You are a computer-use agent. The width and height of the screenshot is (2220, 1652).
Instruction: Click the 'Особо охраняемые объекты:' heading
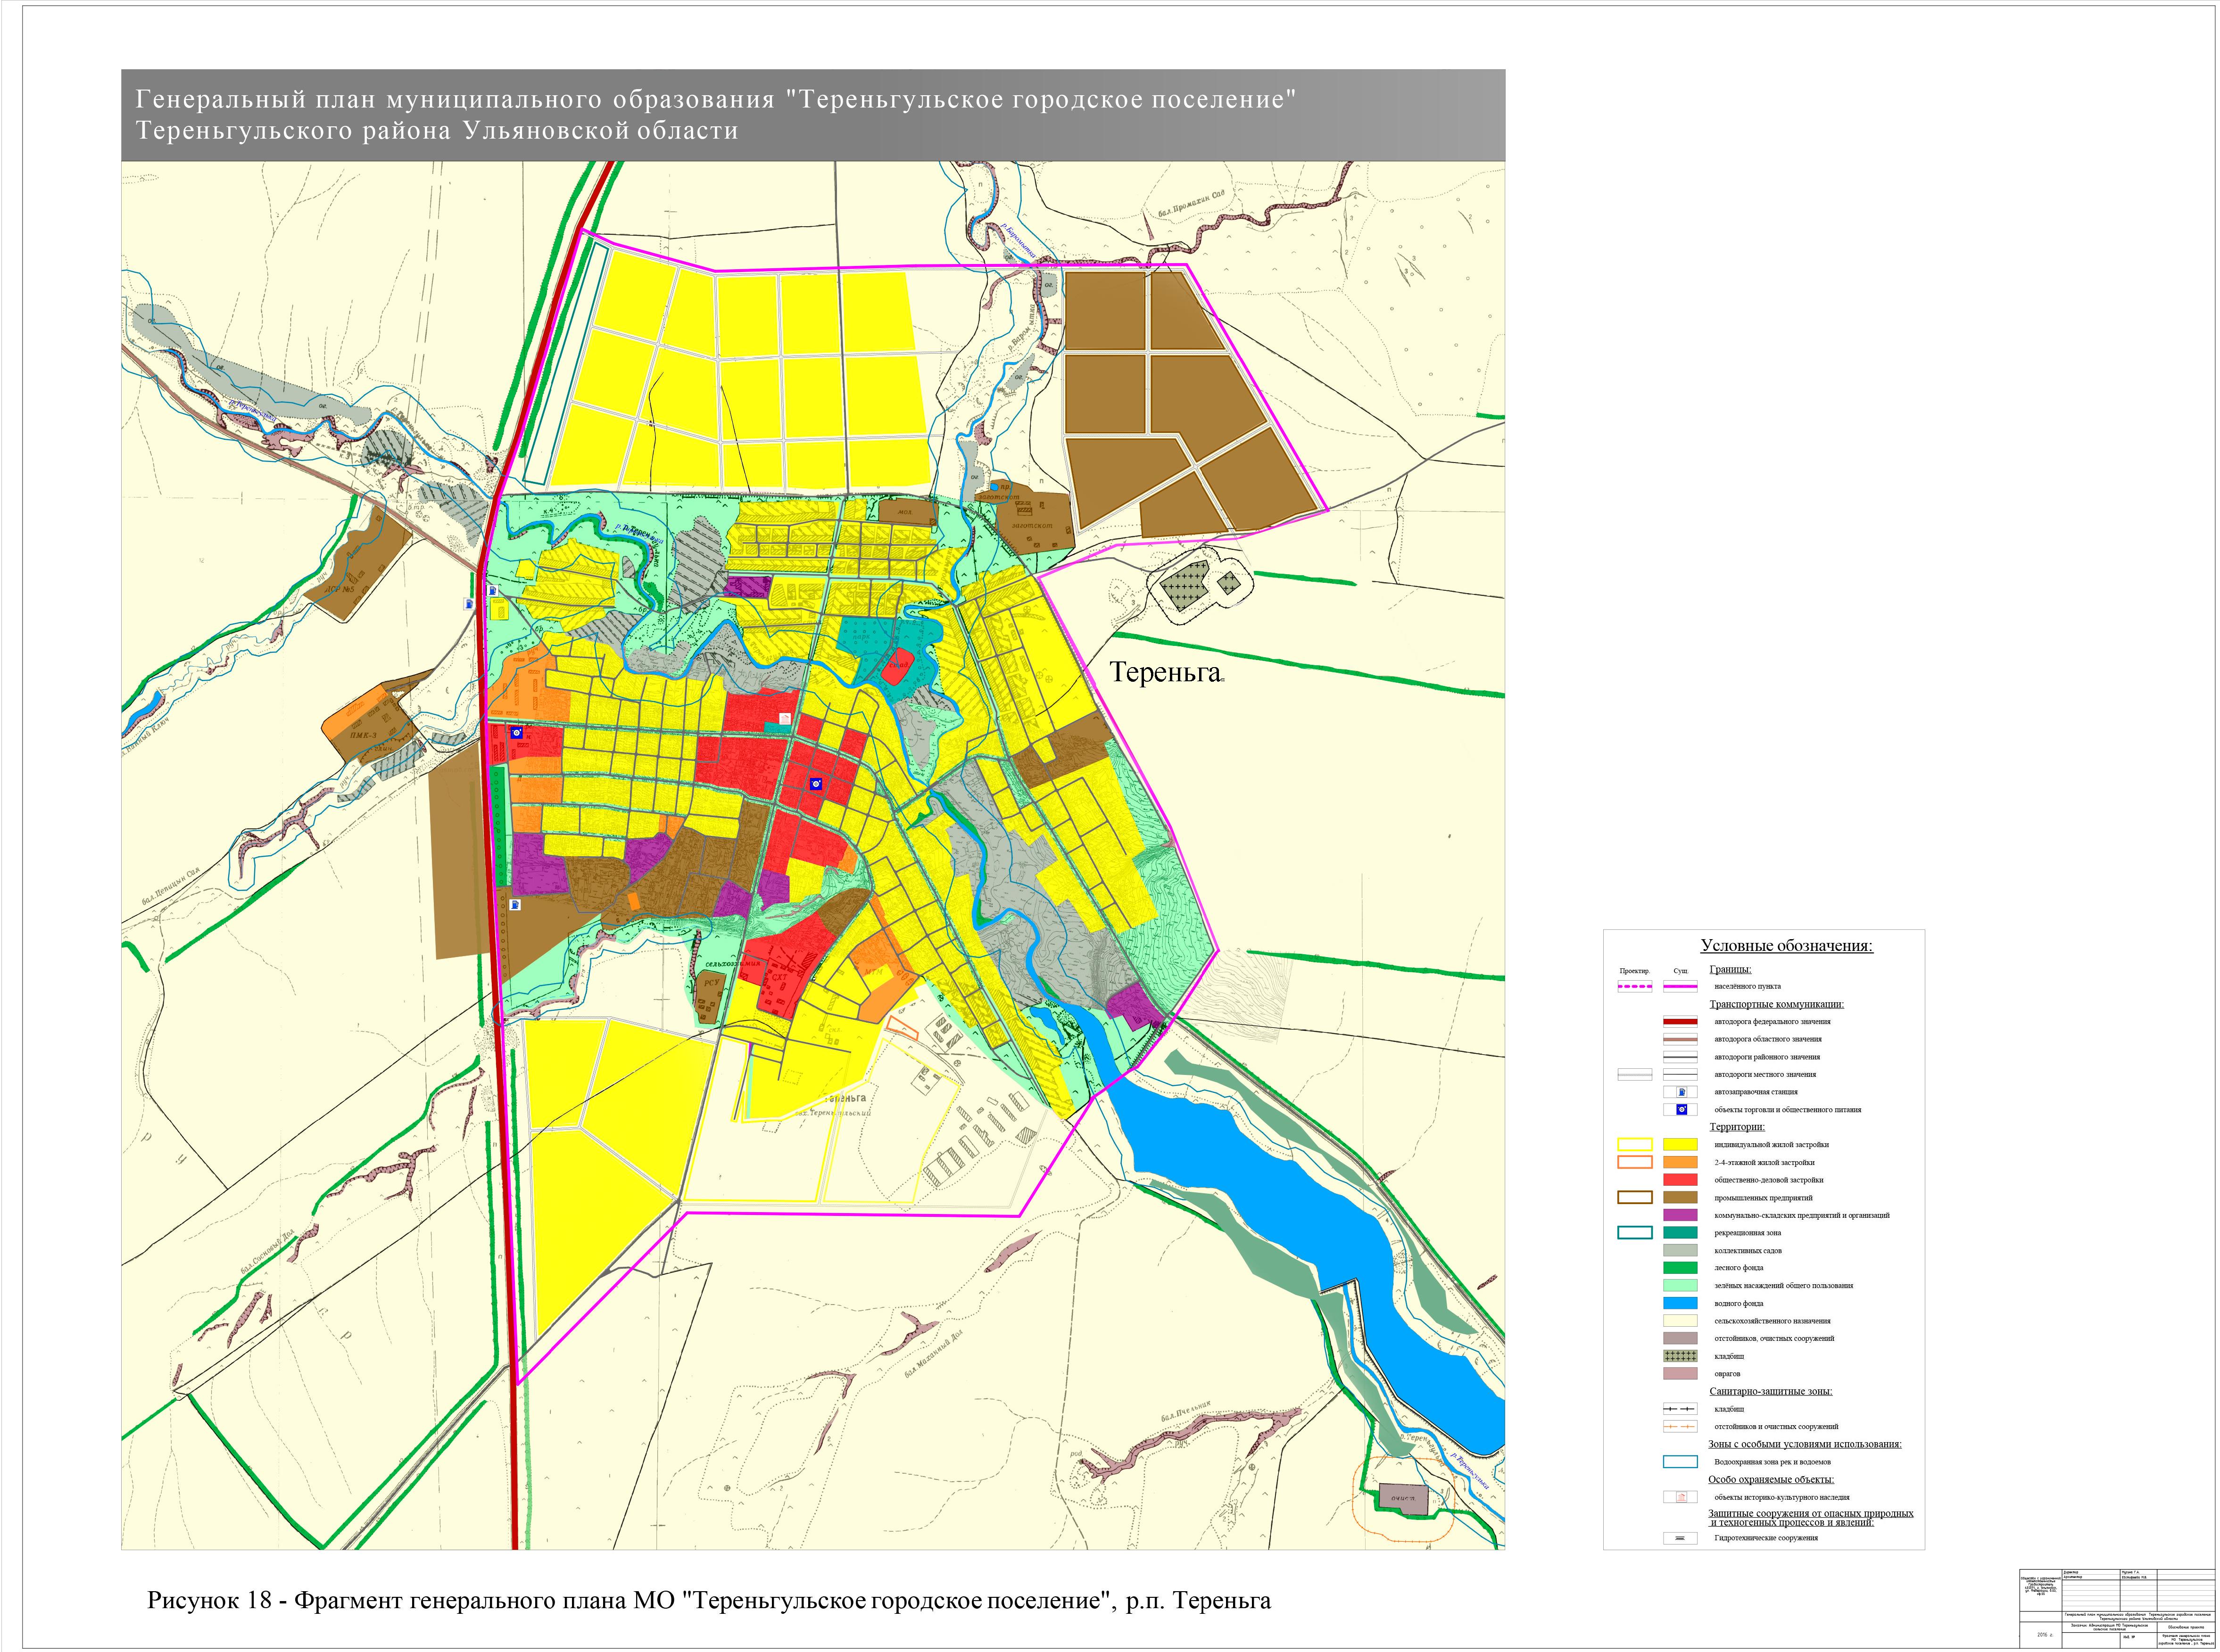pos(1771,1479)
